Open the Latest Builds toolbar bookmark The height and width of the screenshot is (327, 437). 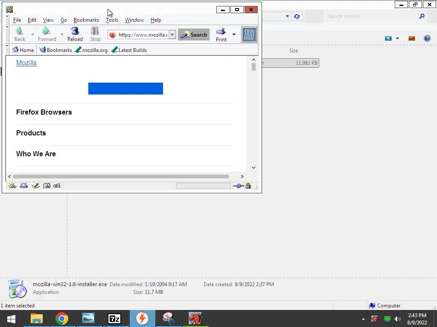[x=129, y=50]
